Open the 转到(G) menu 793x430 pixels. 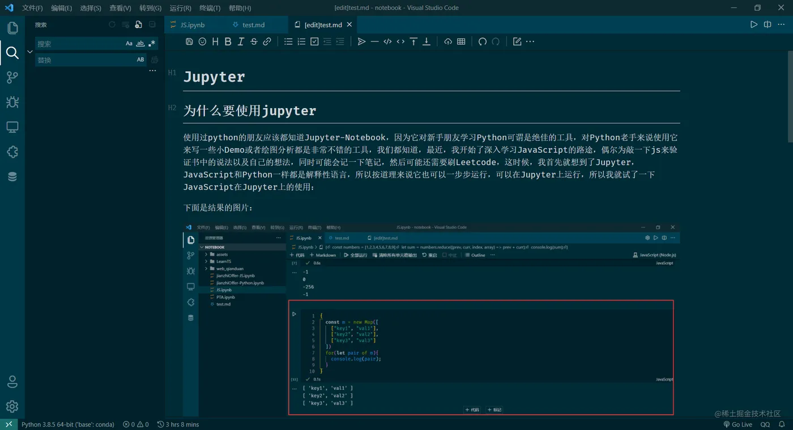click(150, 8)
